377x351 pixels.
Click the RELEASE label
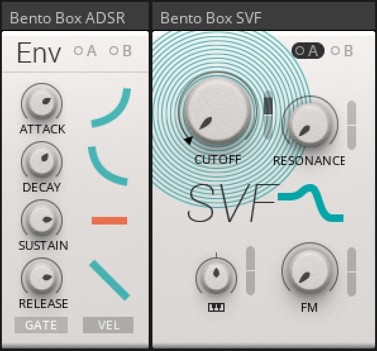(x=43, y=304)
